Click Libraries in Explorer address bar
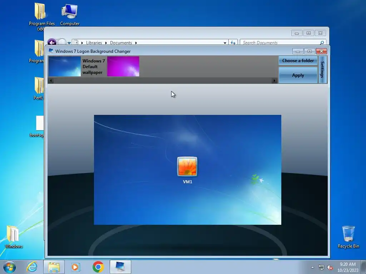The height and width of the screenshot is (274, 366). (94, 43)
